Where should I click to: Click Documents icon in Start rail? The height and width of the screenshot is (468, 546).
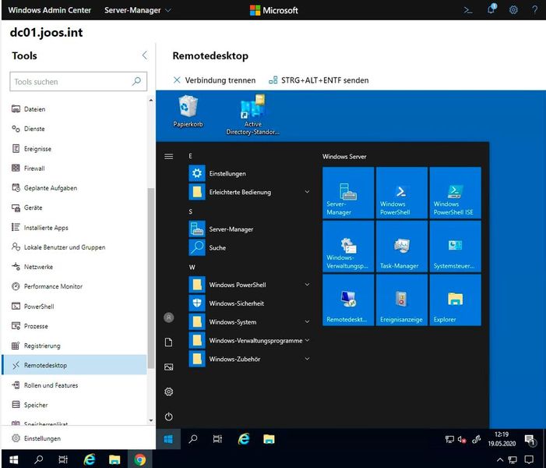169,342
